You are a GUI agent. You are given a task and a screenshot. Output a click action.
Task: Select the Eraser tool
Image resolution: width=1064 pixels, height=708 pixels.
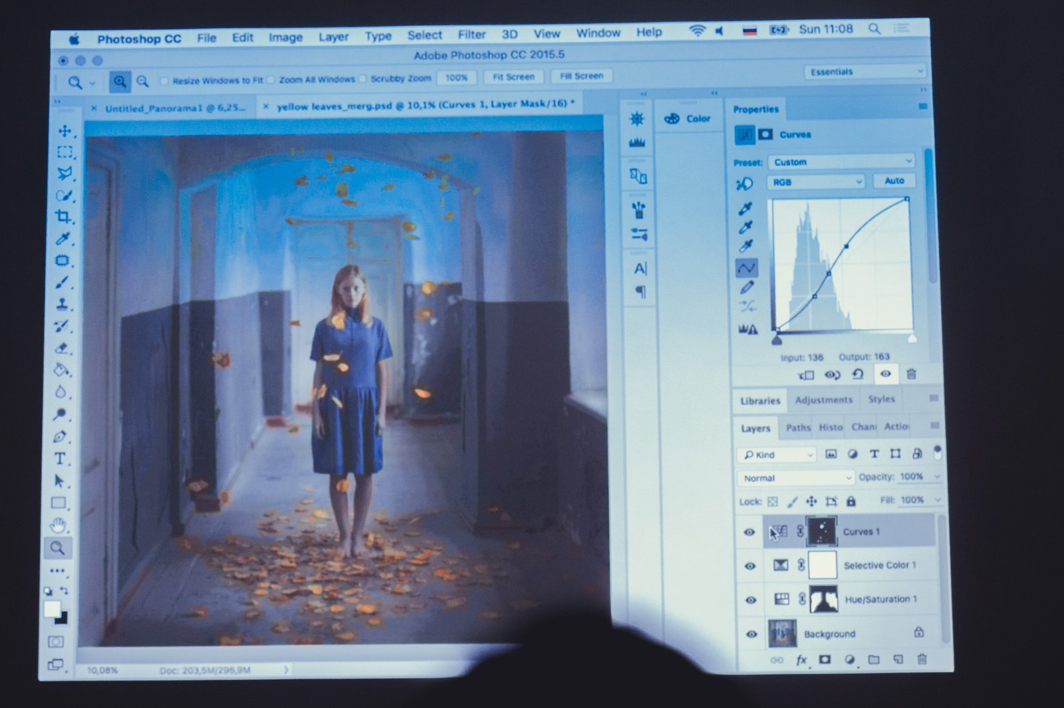[x=62, y=348]
